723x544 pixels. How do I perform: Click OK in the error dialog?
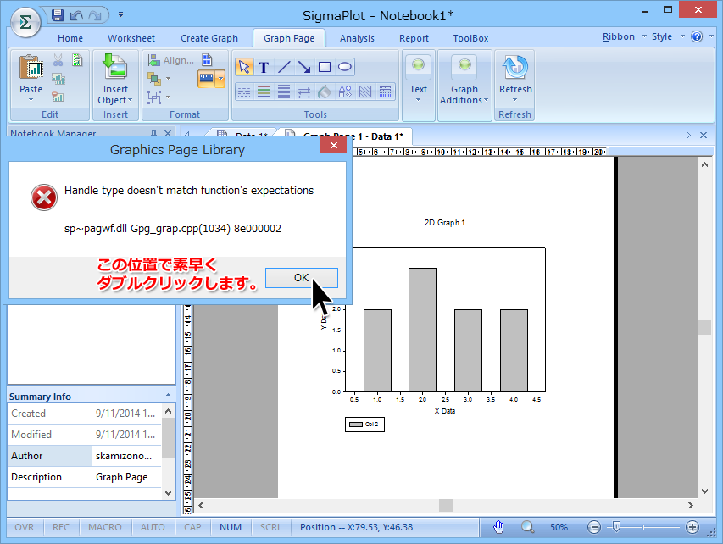[x=302, y=278]
